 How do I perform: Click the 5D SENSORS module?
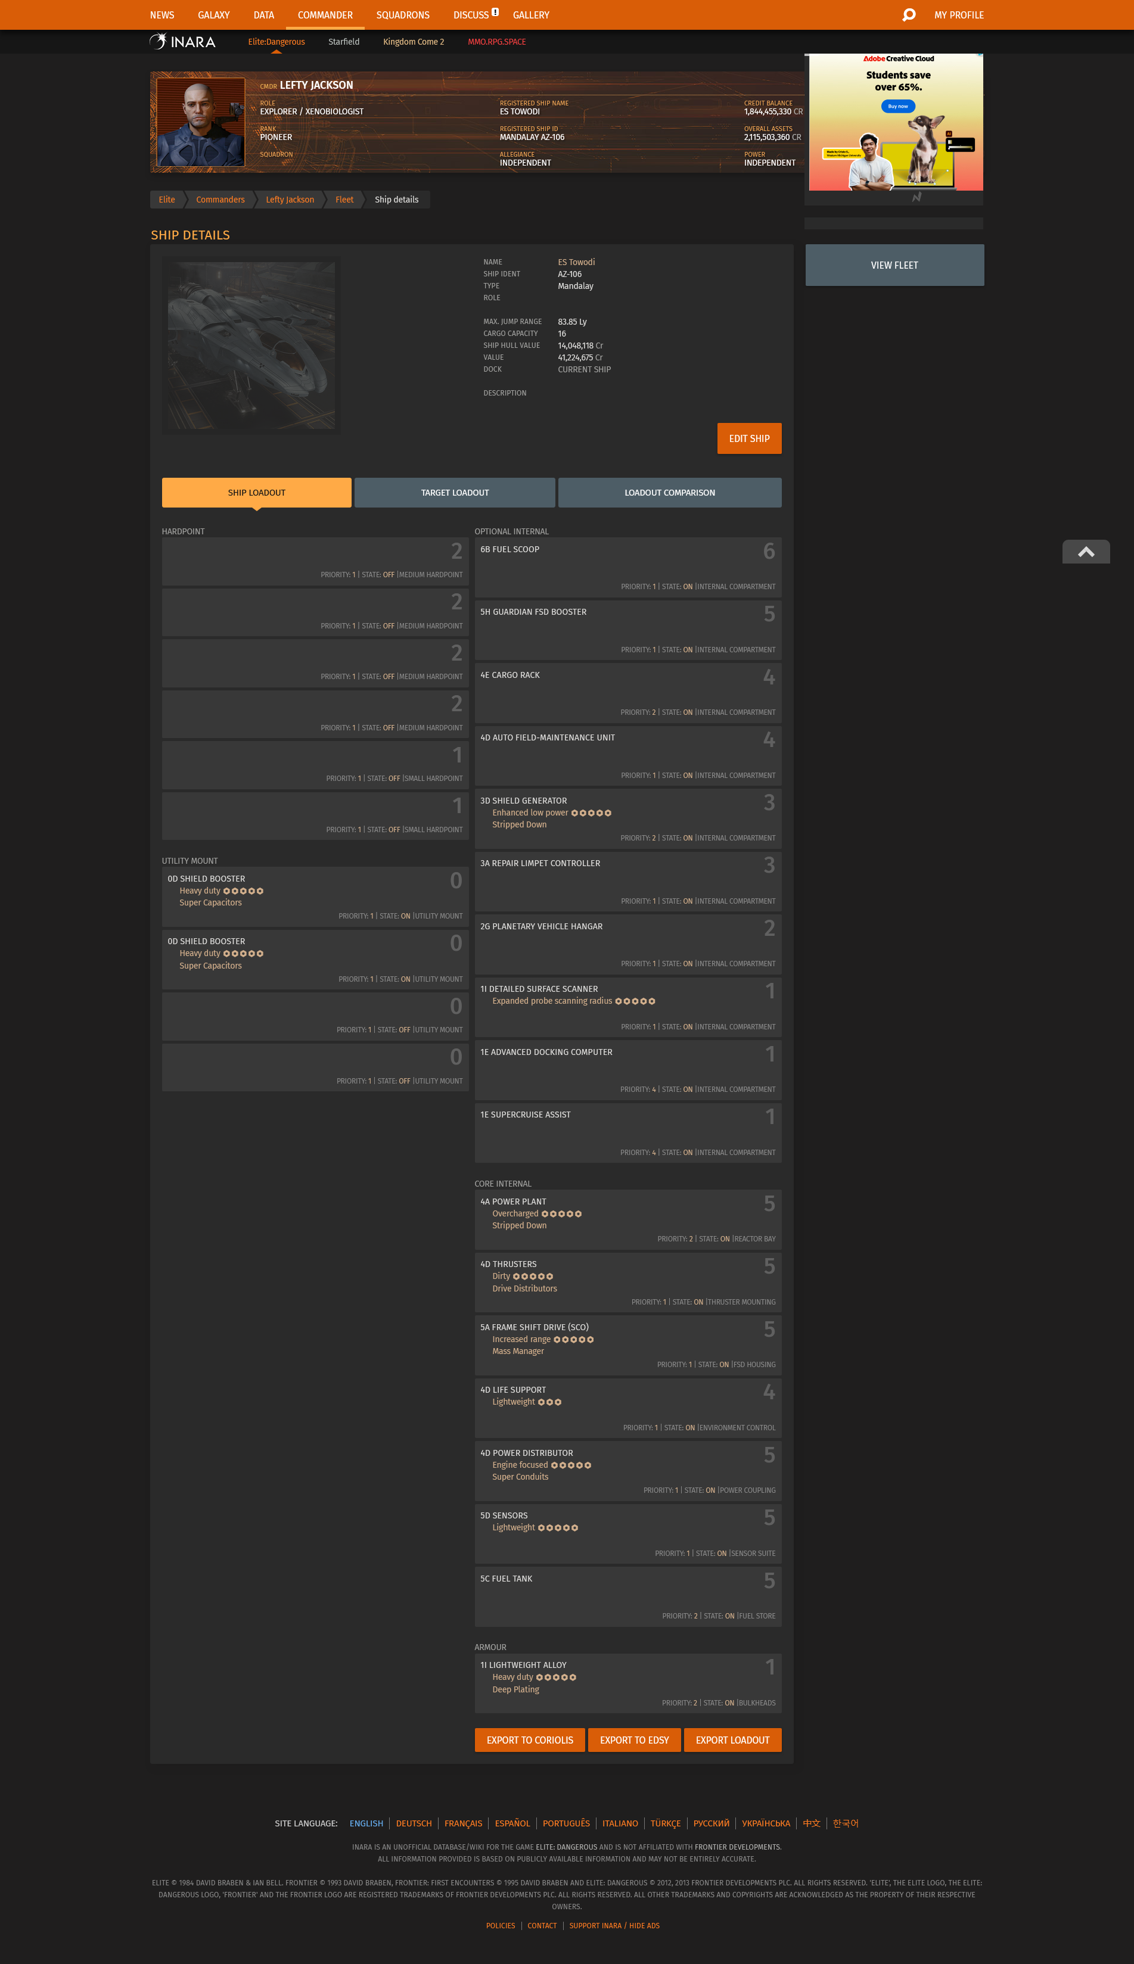point(627,1533)
